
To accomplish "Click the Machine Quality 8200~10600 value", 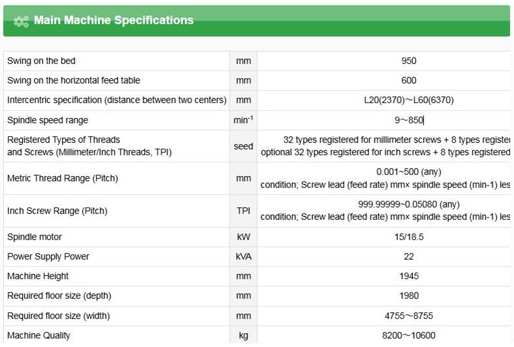I will [409, 336].
